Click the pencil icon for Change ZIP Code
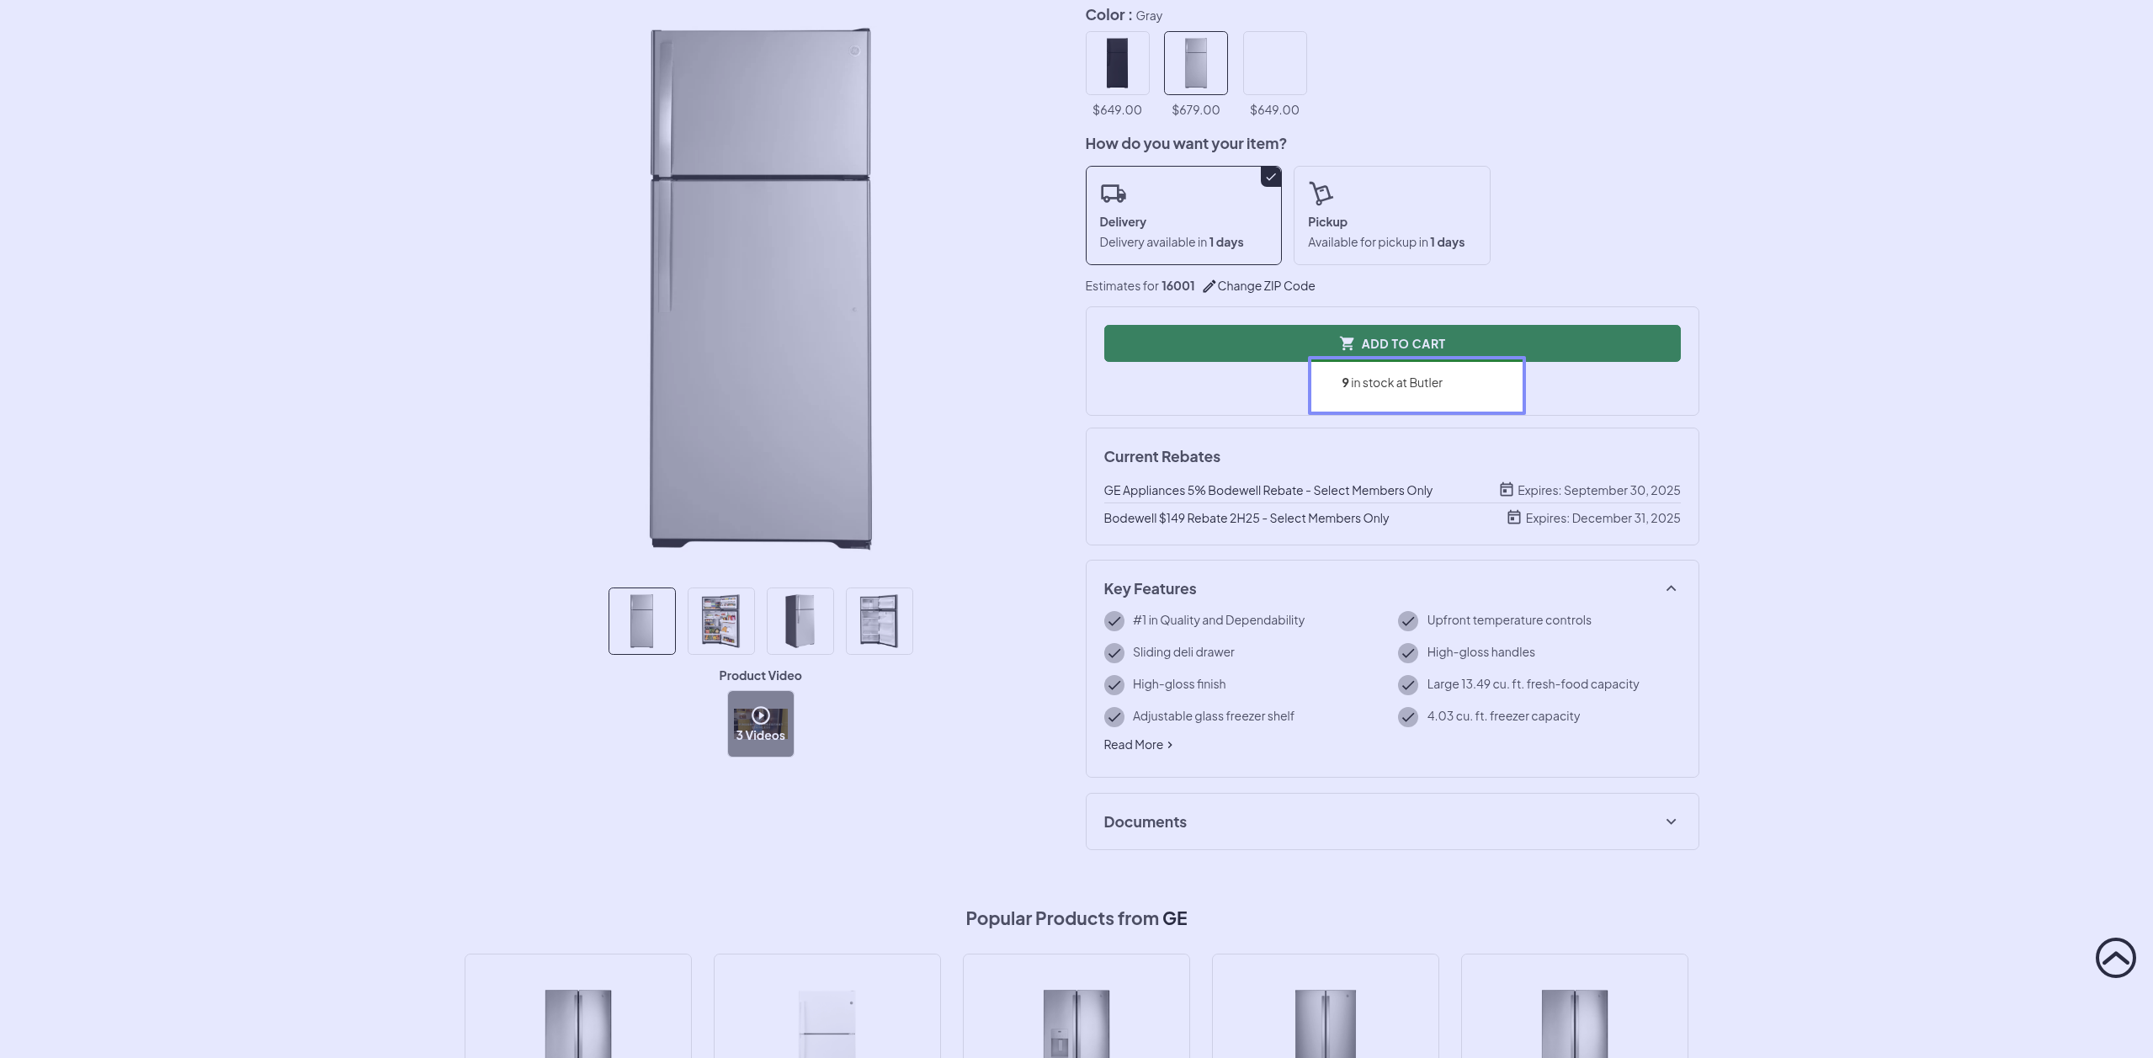Image resolution: width=2153 pixels, height=1058 pixels. click(x=1209, y=286)
